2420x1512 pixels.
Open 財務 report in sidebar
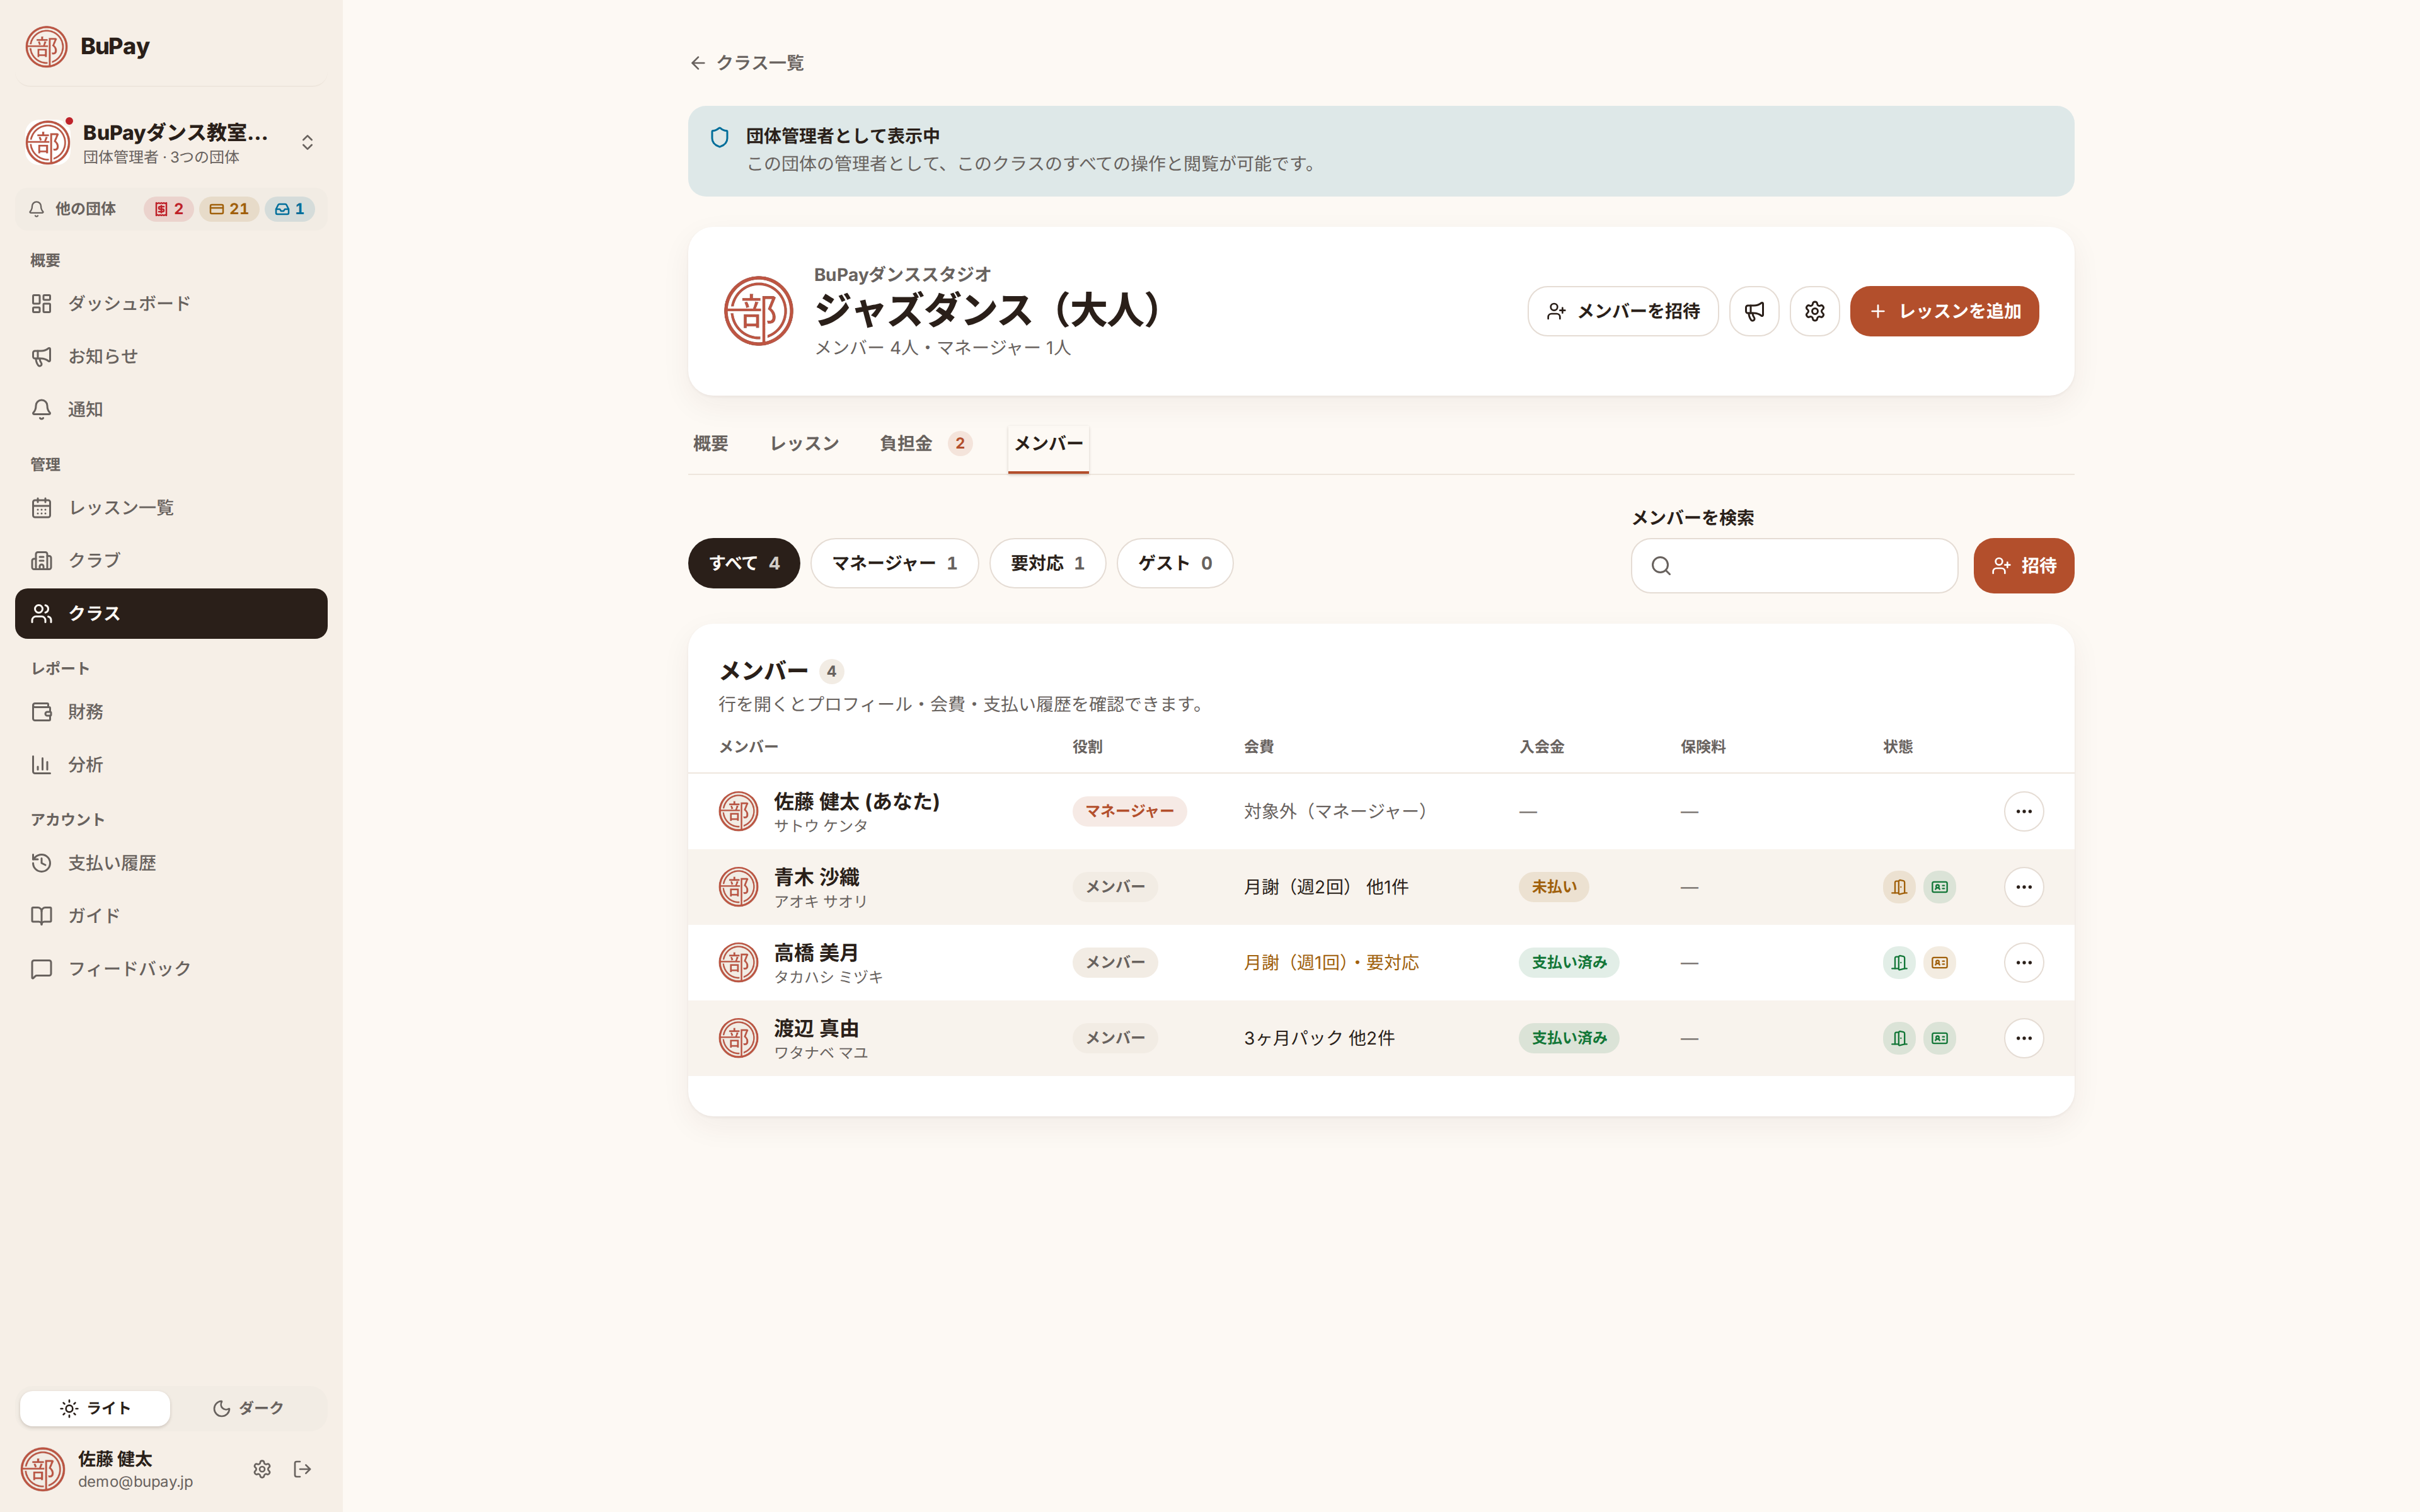click(171, 712)
